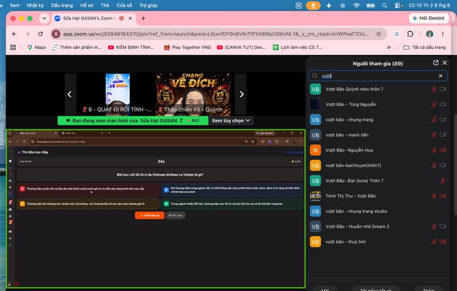Bookmark this page with the star icon
Viewport: 457px width, 291px height.
[379, 34]
